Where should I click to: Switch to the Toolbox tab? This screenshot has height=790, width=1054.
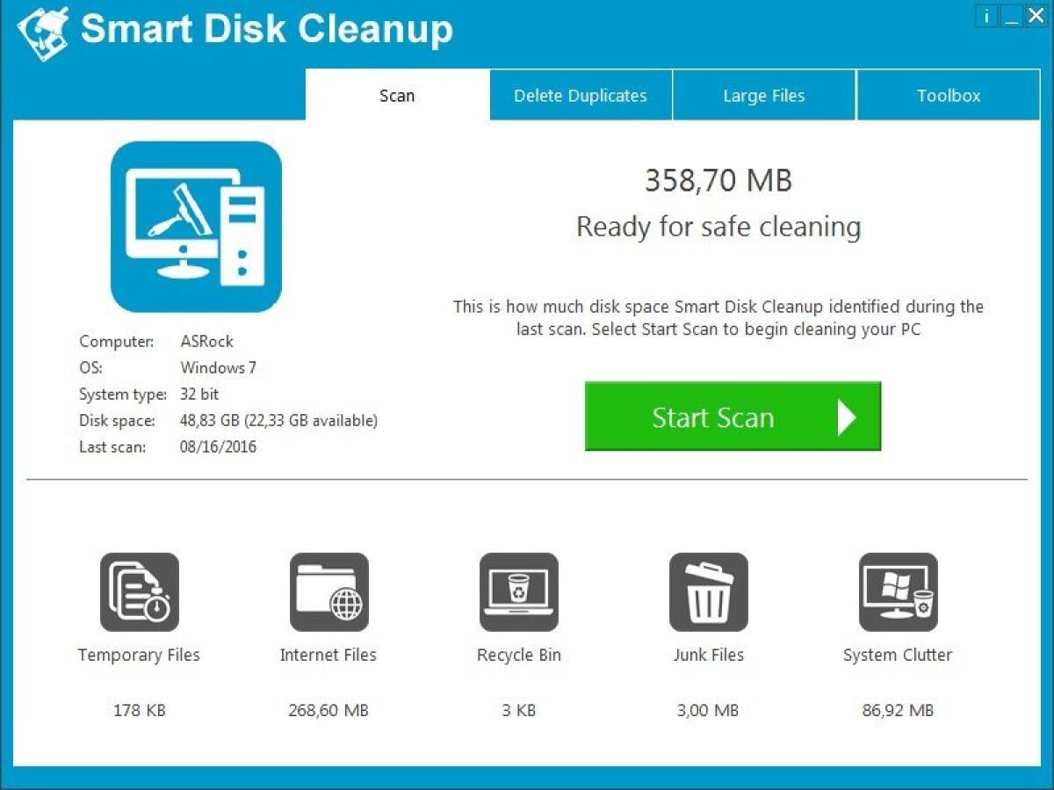(x=948, y=95)
